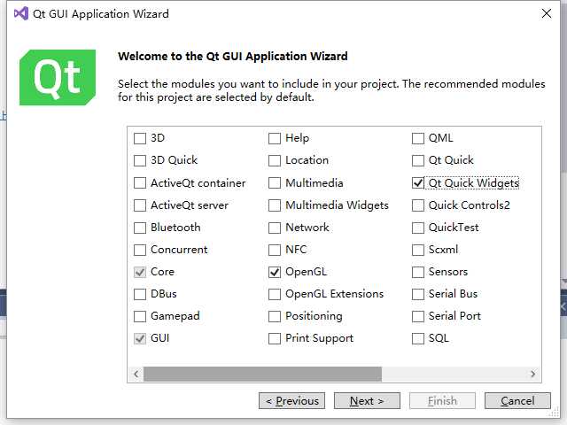Check the Scxml module box
This screenshot has height=425, width=567.
418,250
